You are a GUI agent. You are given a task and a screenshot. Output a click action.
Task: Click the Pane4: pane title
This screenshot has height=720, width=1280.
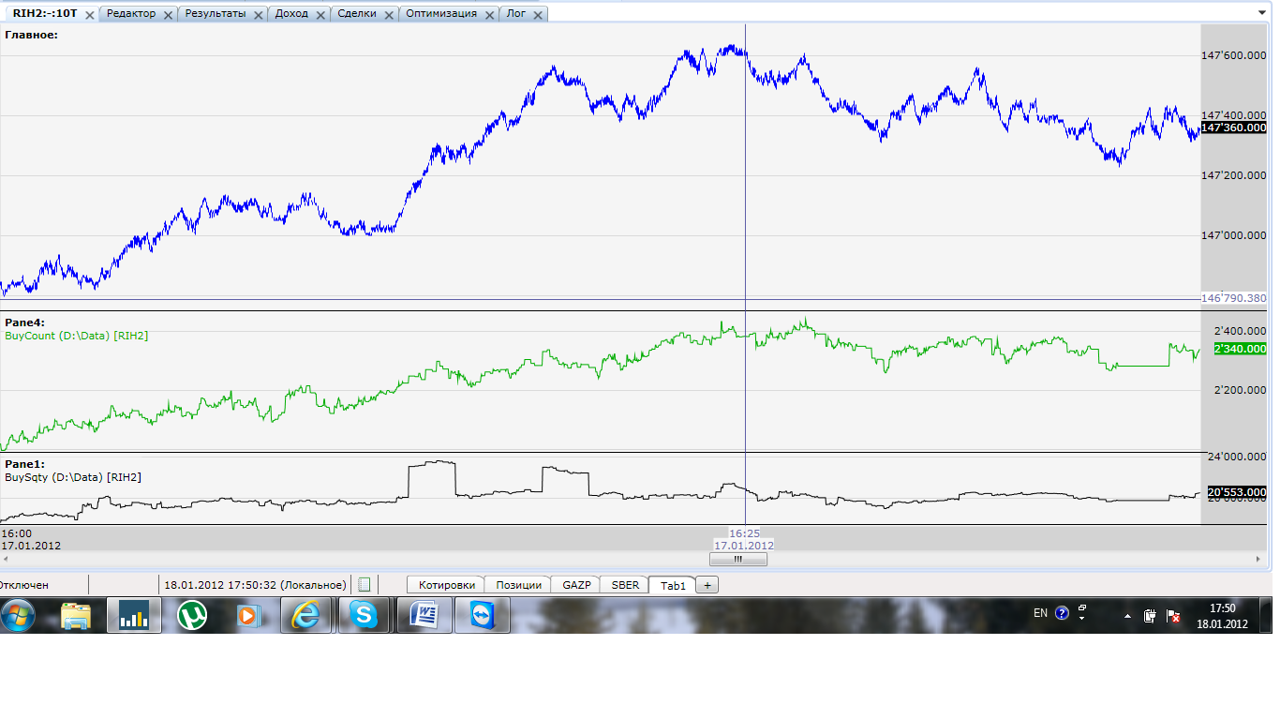(x=24, y=322)
